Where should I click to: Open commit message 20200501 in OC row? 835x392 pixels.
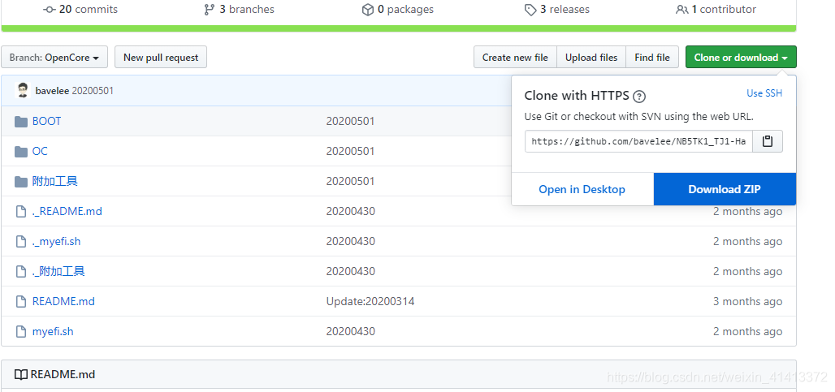click(350, 151)
